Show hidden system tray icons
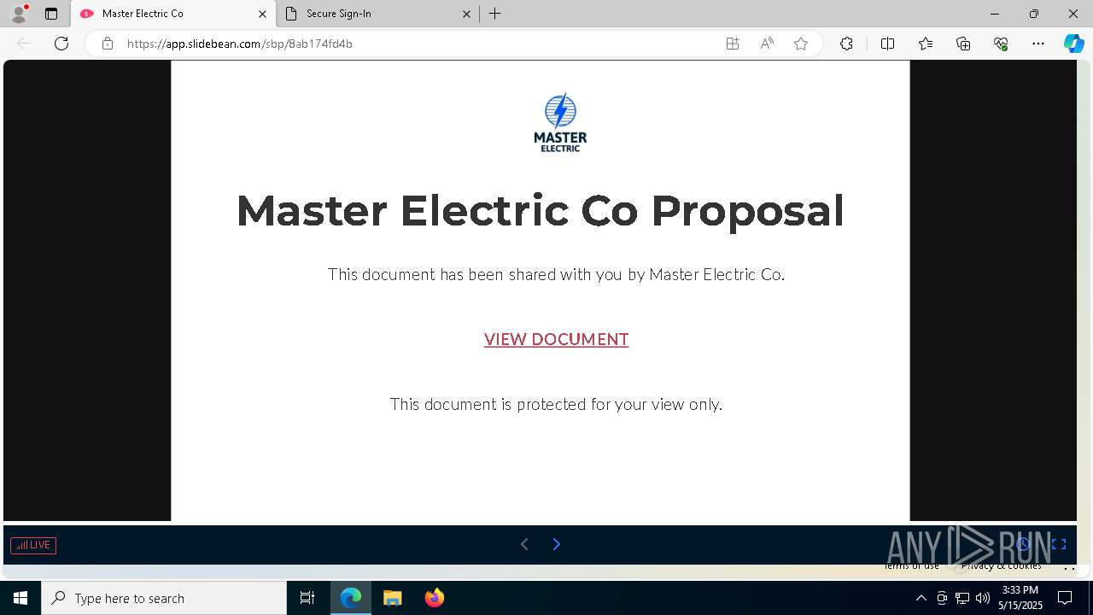The width and height of the screenshot is (1093, 615). 921,598
